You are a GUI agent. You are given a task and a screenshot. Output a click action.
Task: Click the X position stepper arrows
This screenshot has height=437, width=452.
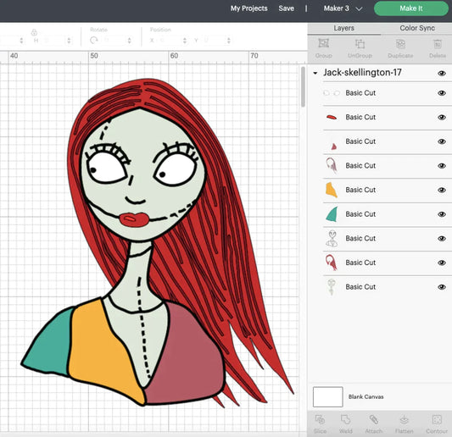(x=185, y=41)
